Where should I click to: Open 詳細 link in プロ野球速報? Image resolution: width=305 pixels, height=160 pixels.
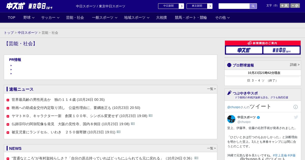(295, 65)
